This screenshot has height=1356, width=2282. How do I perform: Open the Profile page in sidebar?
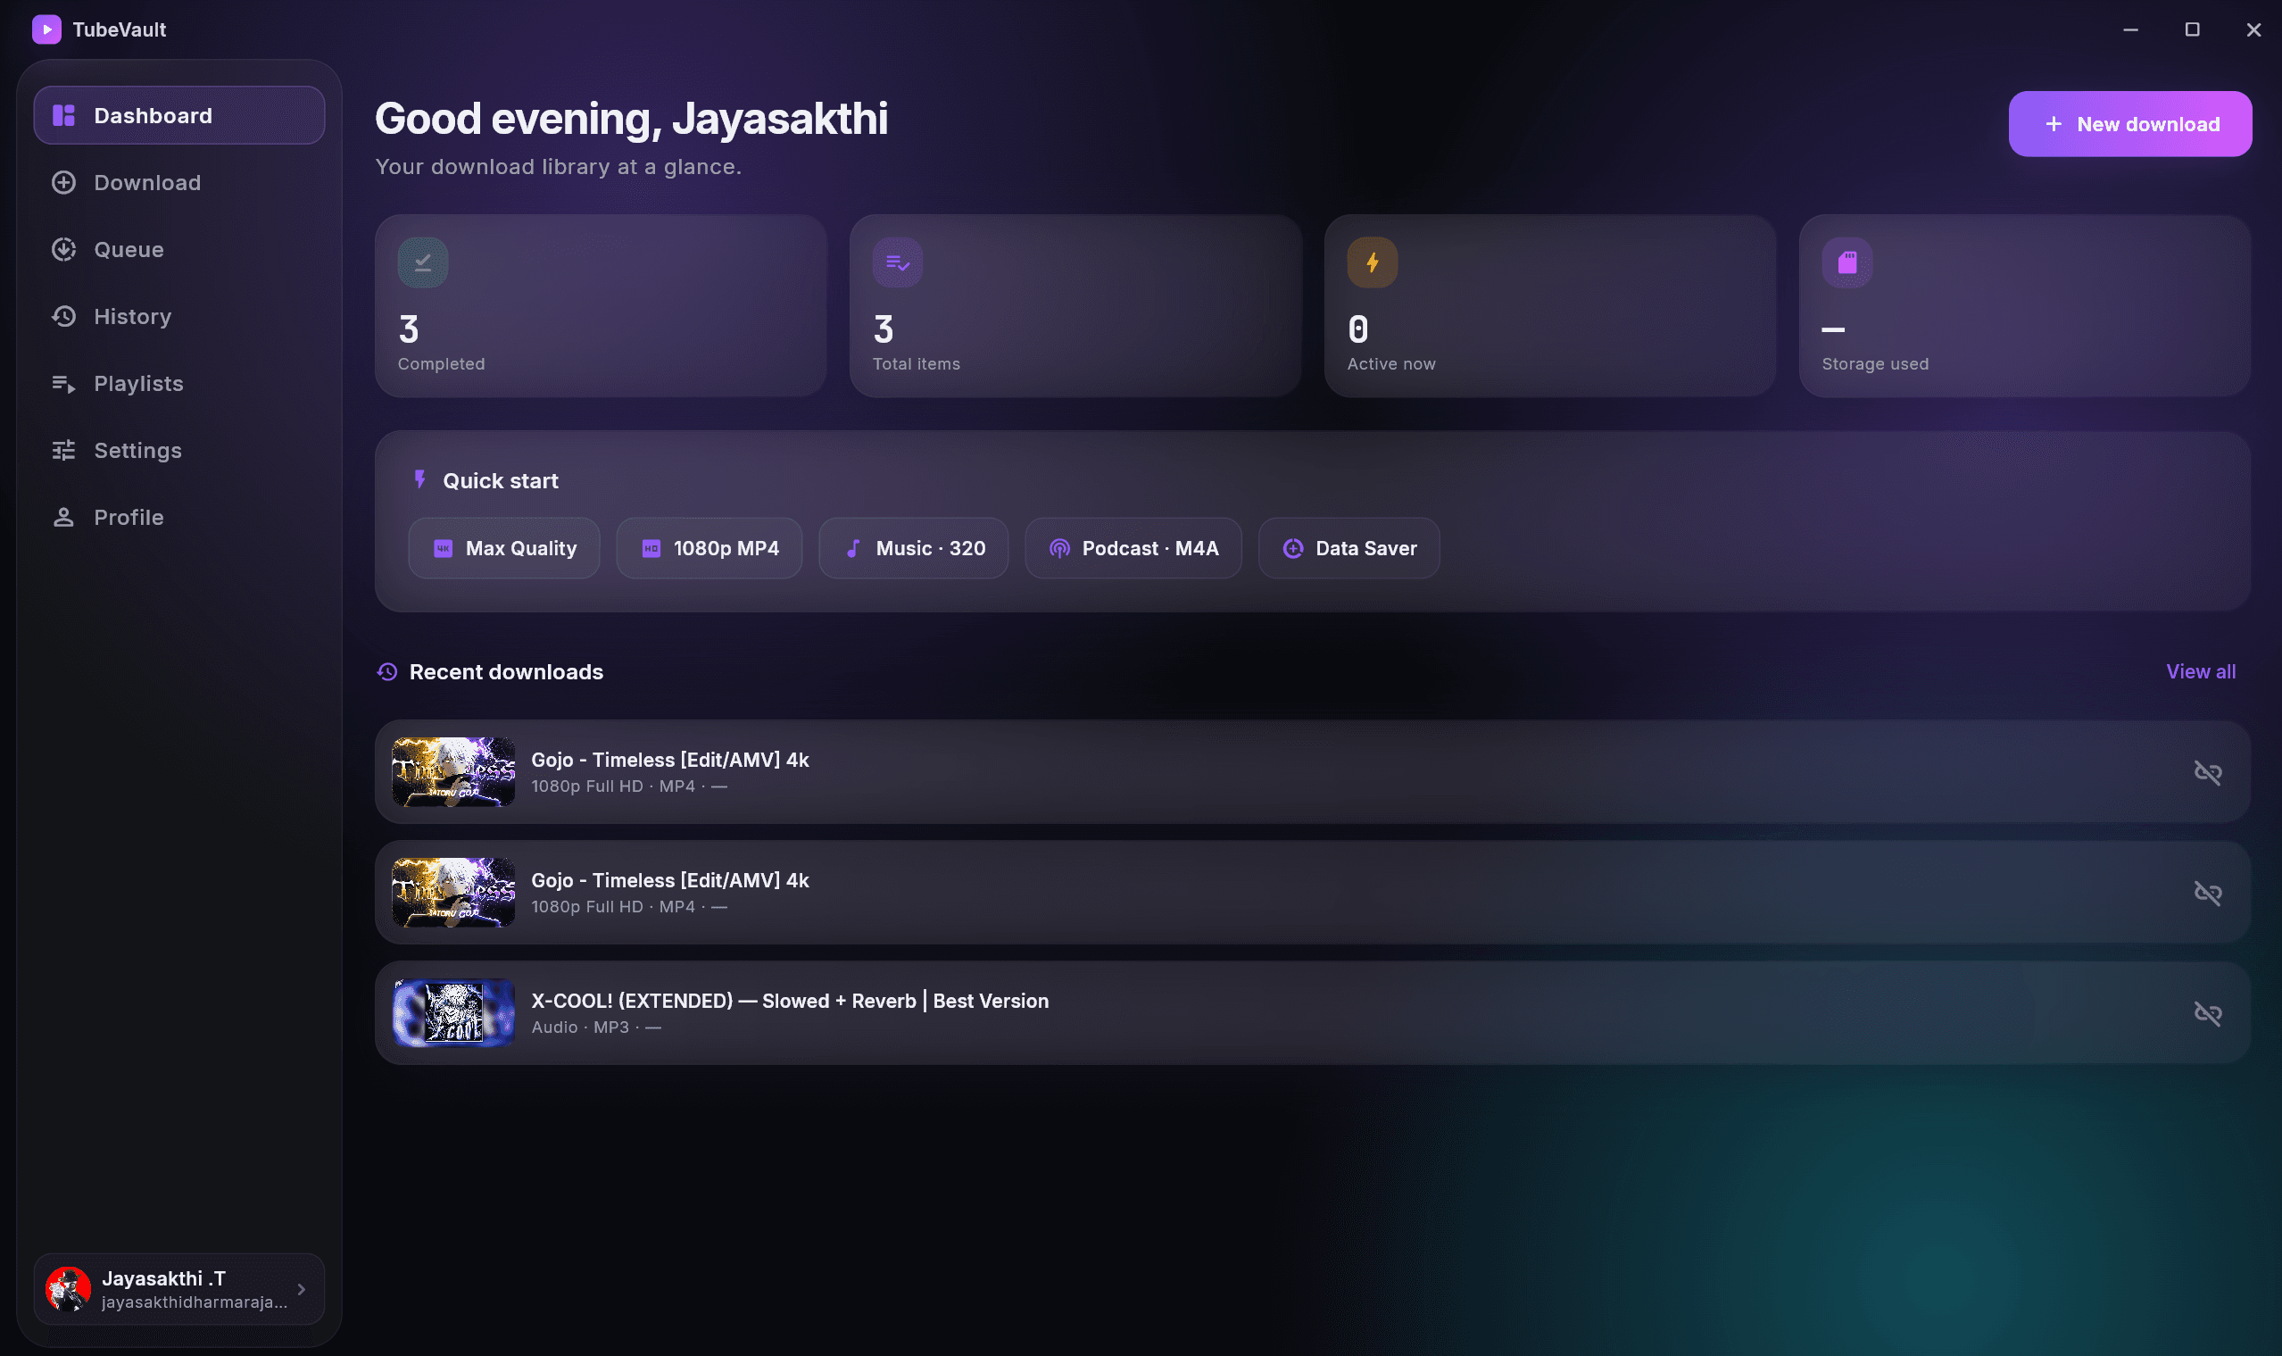pyautogui.click(x=179, y=516)
